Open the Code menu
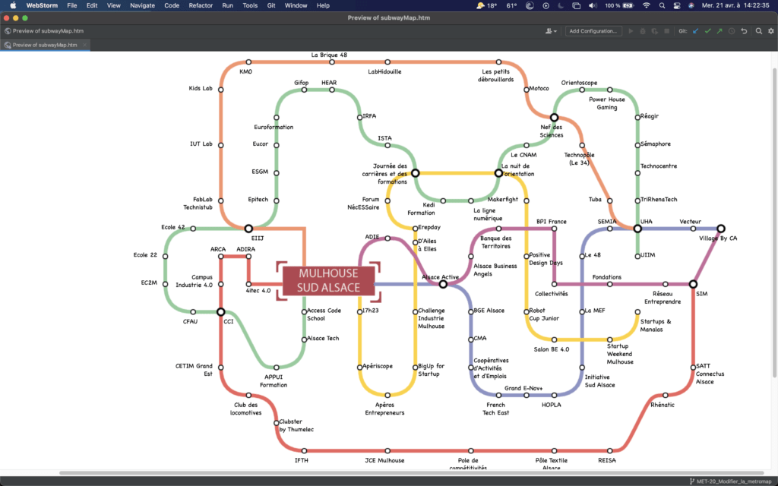The height and width of the screenshot is (486, 778). click(172, 5)
